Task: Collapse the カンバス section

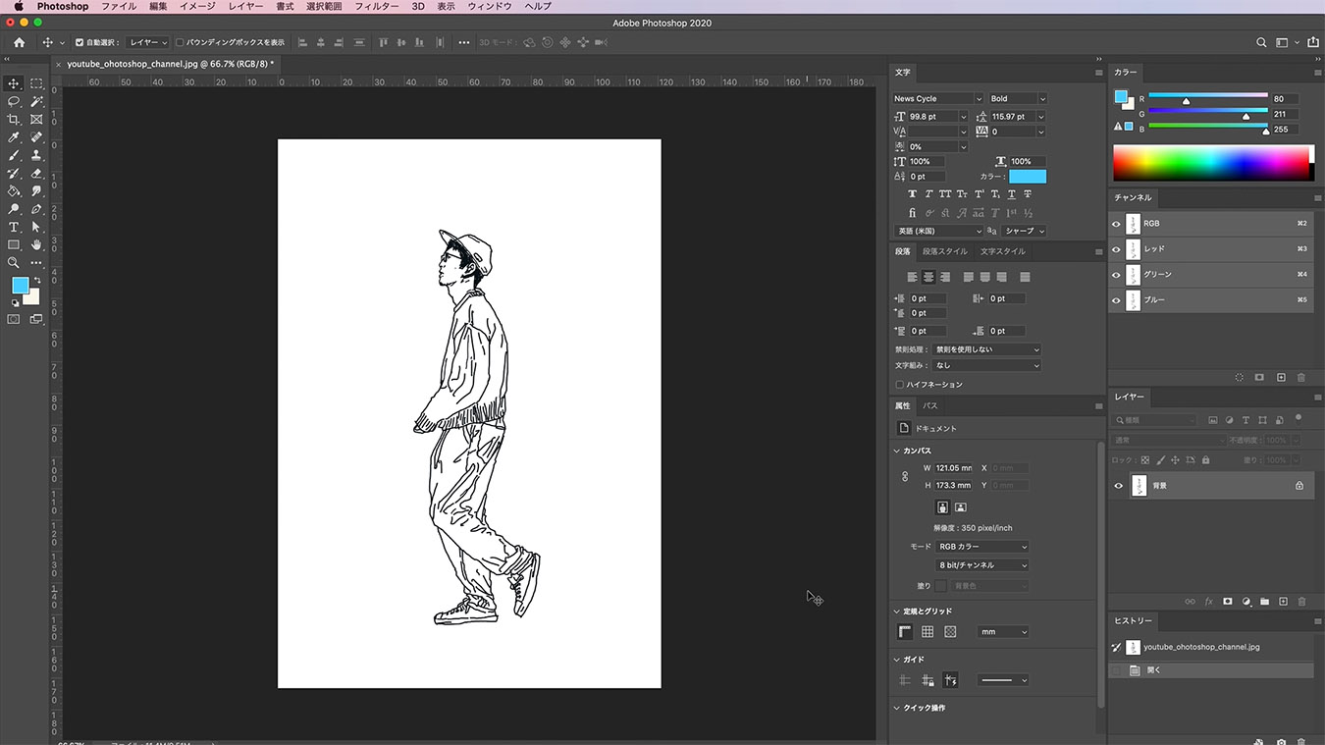Action: [x=896, y=451]
